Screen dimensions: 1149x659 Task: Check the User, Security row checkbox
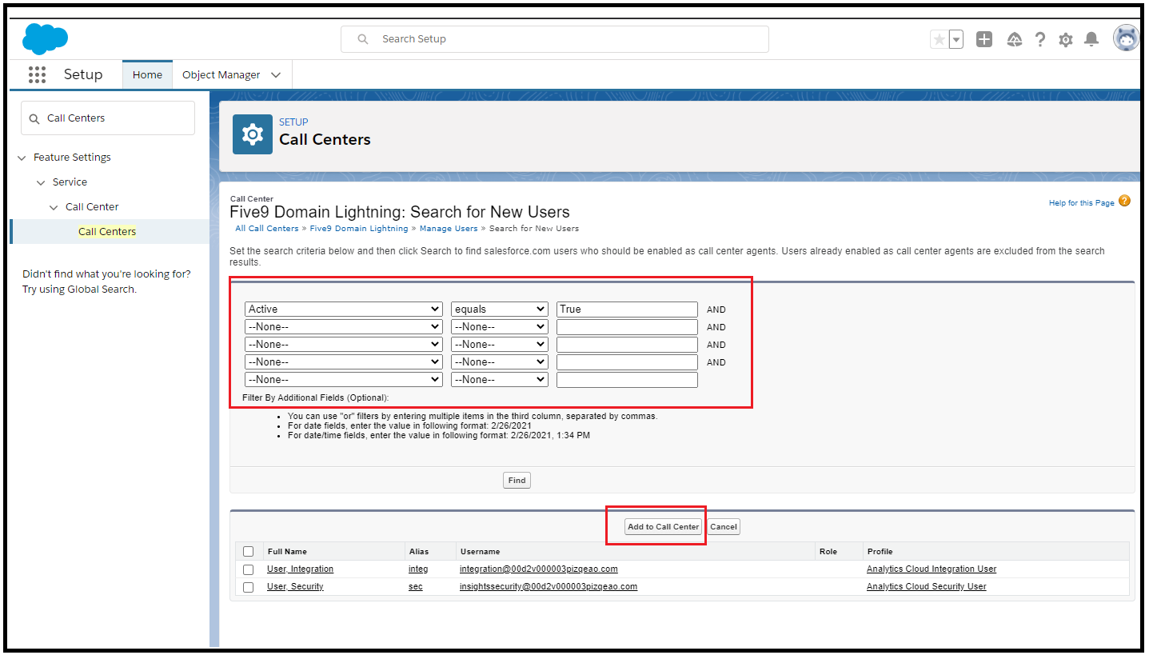tap(249, 587)
